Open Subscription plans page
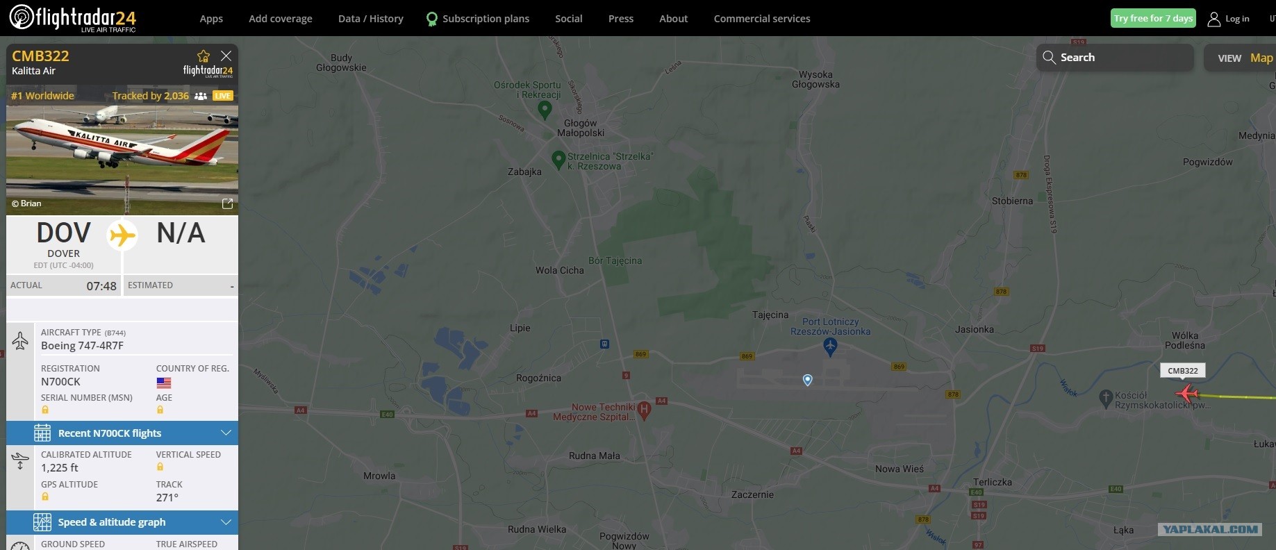Screen dimensions: 1276x550 pyautogui.click(x=486, y=19)
